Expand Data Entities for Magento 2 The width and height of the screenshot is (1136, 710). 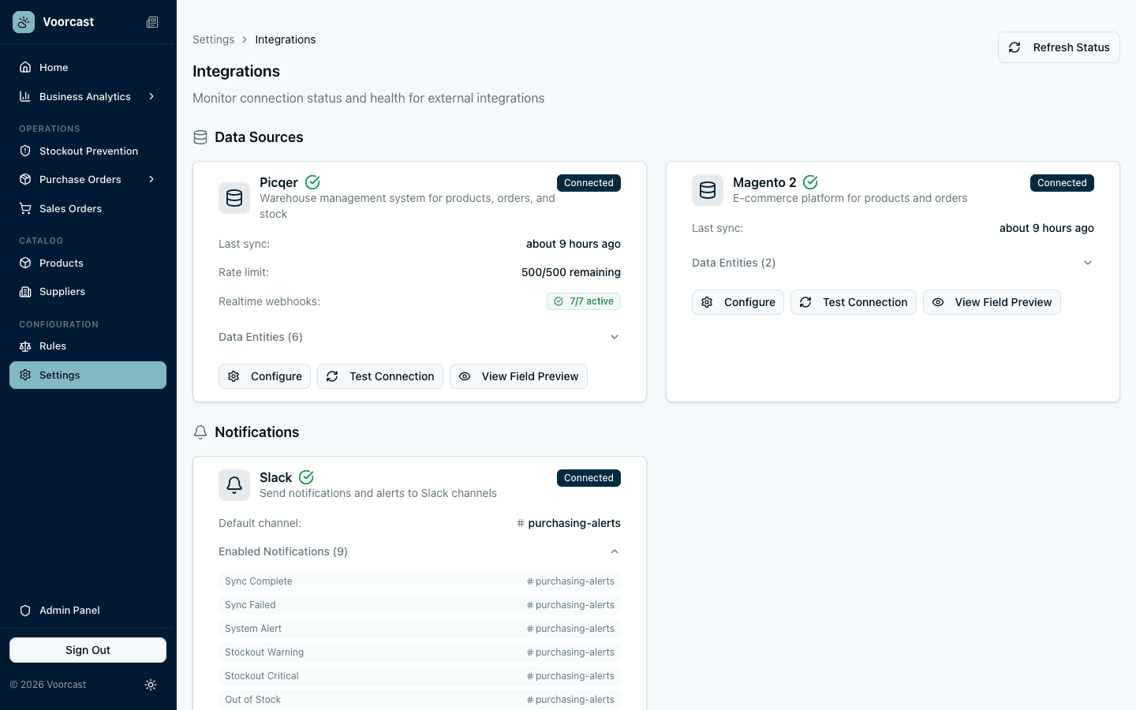(x=1088, y=262)
